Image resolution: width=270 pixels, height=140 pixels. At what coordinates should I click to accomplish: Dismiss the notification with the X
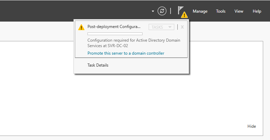pyautogui.click(x=182, y=27)
